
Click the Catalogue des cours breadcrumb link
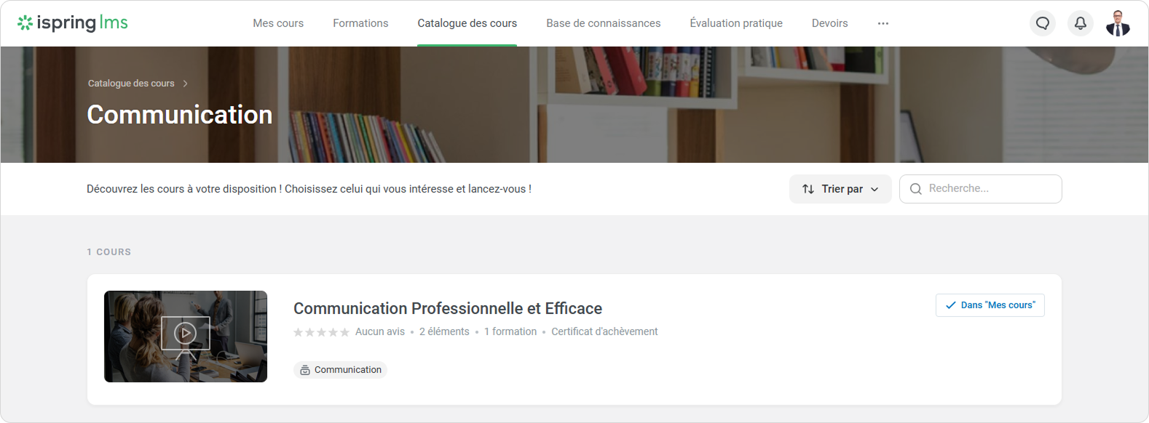coord(131,84)
